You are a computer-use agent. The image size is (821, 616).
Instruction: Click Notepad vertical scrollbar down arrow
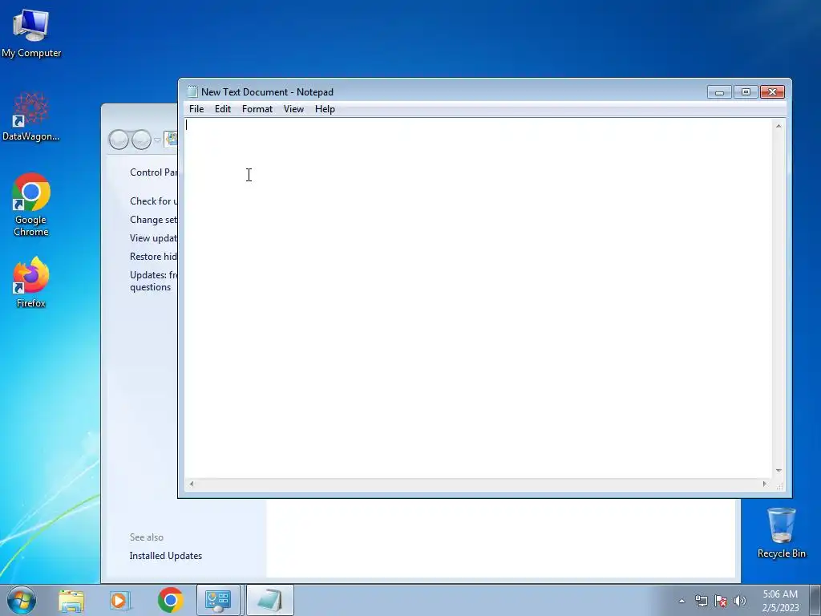click(779, 470)
